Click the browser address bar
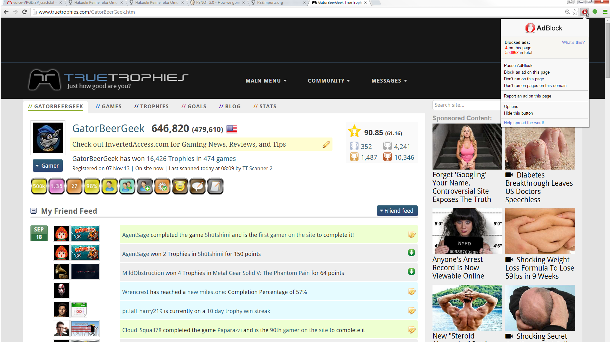This screenshot has width=610, height=342. tap(298, 12)
